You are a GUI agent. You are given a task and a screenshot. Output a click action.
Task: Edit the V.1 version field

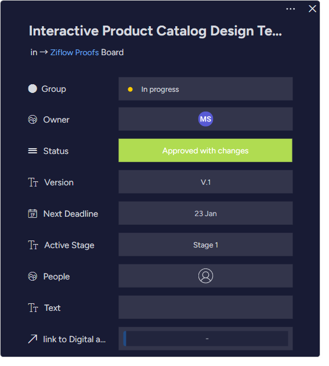(x=205, y=182)
